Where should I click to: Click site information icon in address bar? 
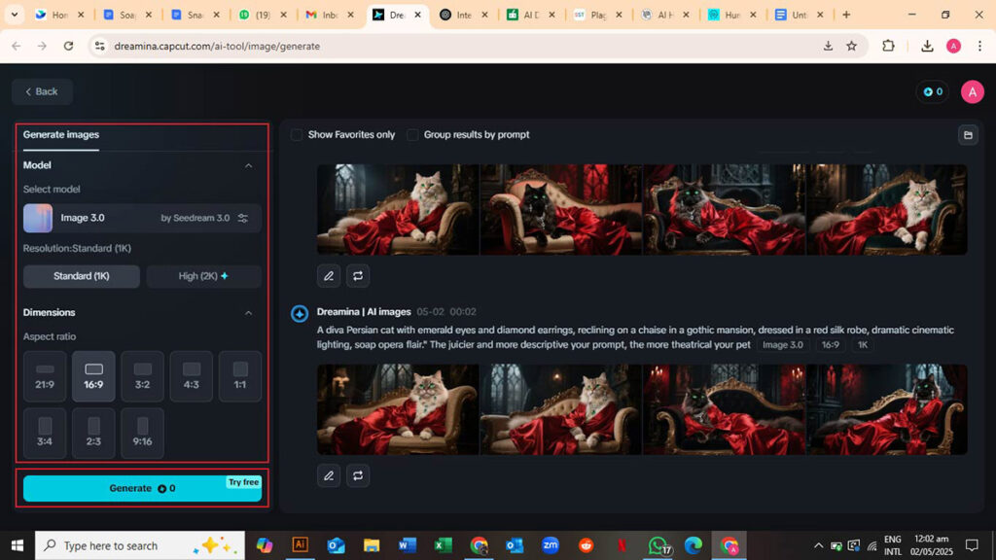[x=100, y=46]
